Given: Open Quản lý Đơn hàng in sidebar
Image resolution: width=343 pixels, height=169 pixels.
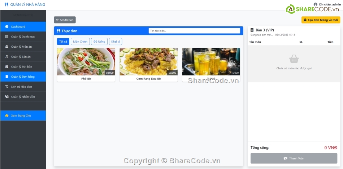Looking at the screenshot, I should click(23, 77).
